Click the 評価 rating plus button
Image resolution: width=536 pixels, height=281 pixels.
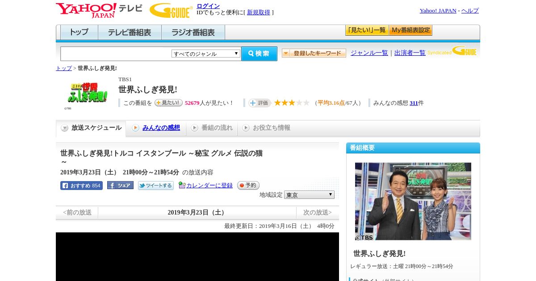click(x=260, y=103)
